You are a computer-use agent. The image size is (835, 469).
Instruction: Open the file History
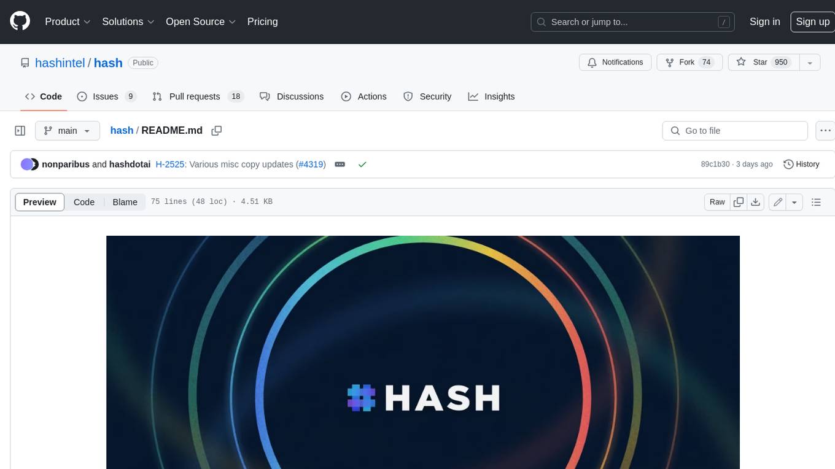[801, 165]
